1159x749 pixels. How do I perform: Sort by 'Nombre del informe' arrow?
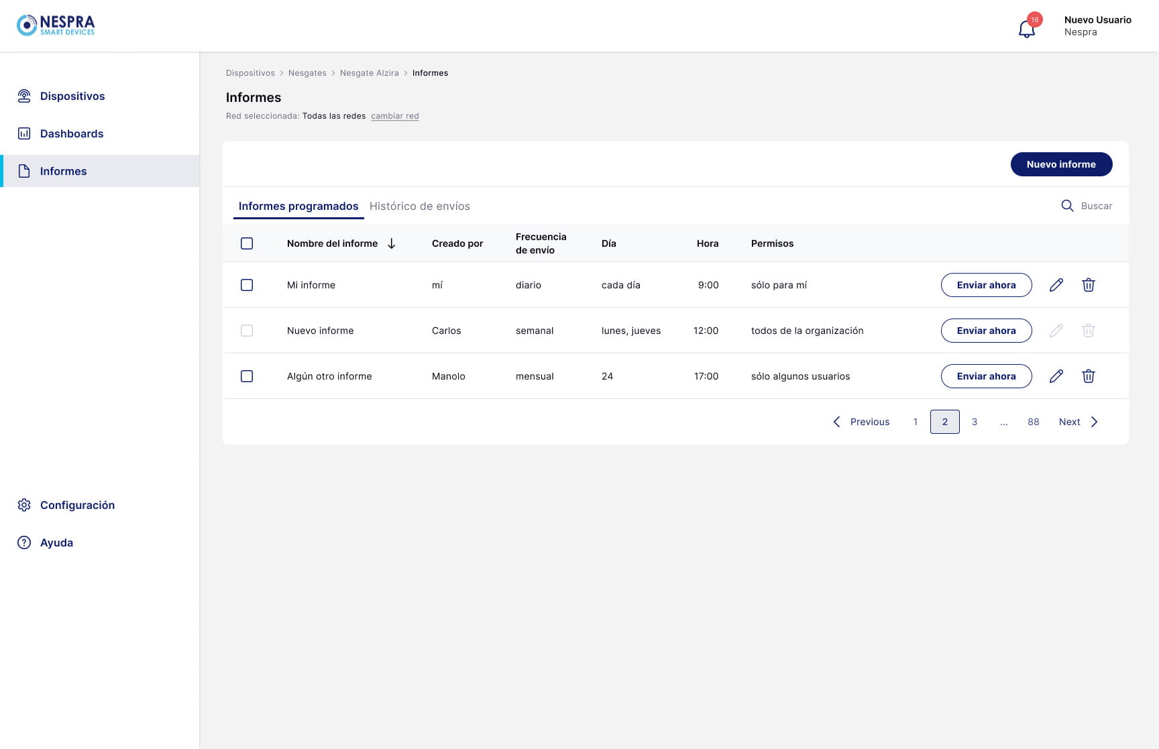pos(392,243)
